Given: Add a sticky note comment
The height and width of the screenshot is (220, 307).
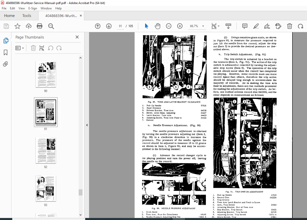Looking at the screenshot, I should click(245, 26).
